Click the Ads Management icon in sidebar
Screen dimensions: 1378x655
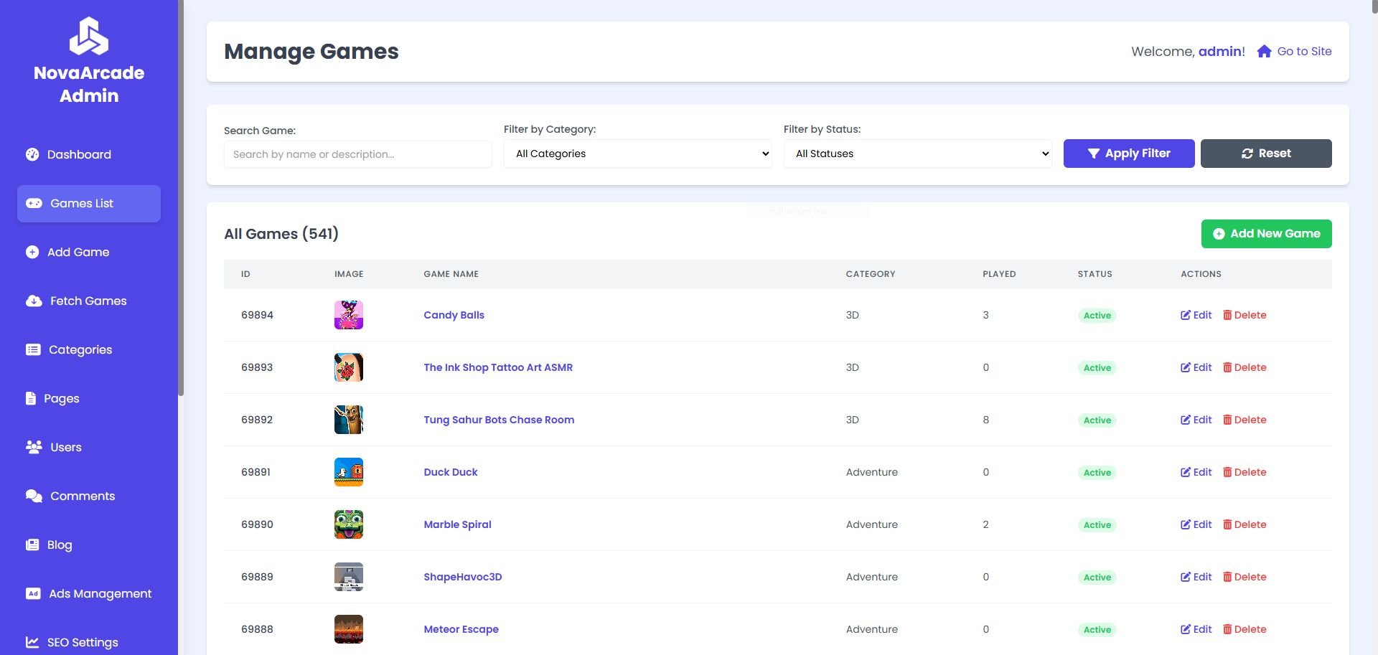click(x=33, y=593)
